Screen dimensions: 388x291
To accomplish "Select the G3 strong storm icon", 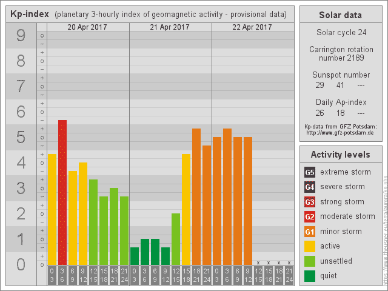I will (310, 202).
